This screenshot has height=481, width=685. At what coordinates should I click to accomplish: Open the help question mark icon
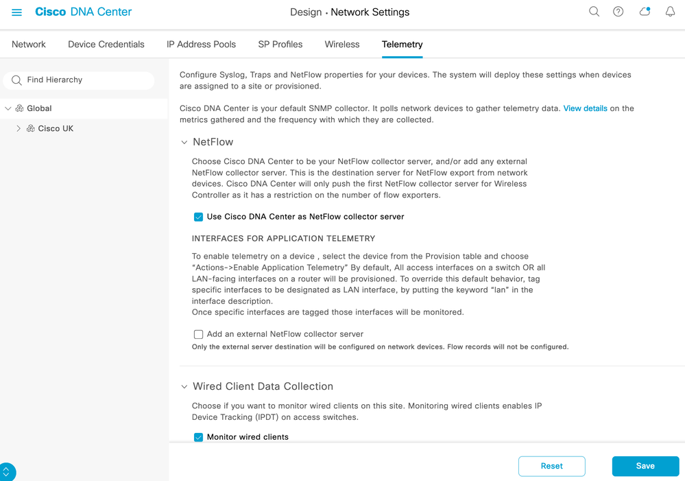point(618,12)
